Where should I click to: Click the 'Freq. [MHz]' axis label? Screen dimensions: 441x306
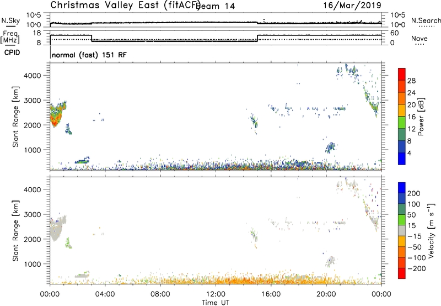(x=10, y=37)
